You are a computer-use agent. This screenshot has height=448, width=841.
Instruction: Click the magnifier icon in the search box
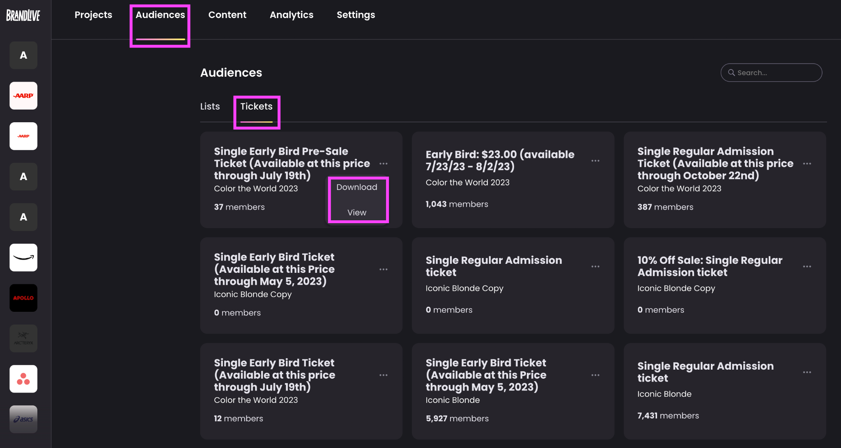(x=731, y=73)
